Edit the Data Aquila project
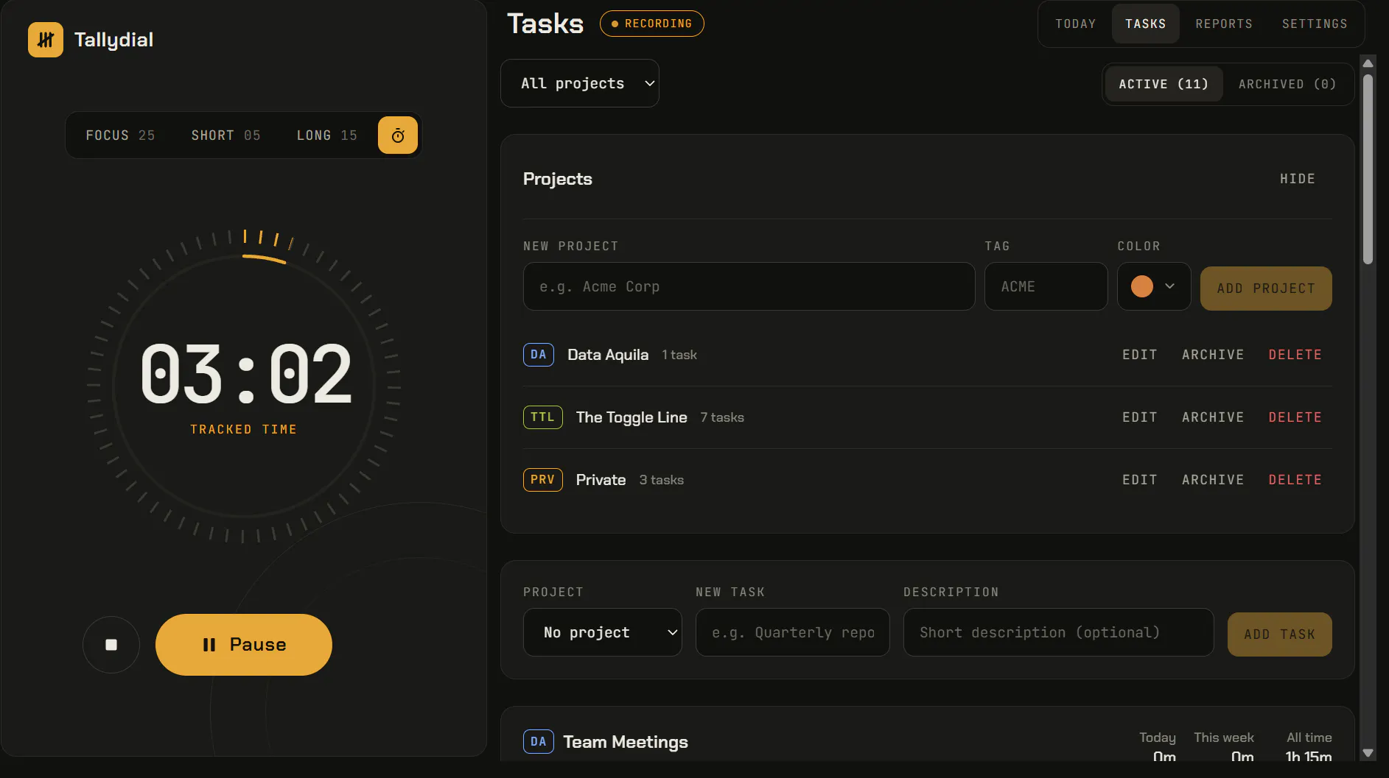This screenshot has width=1389, height=778. [1140, 355]
